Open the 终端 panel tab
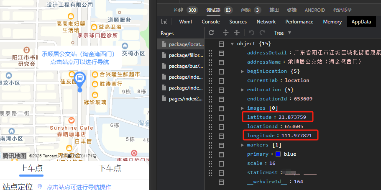381x190 pixels. point(292,10)
